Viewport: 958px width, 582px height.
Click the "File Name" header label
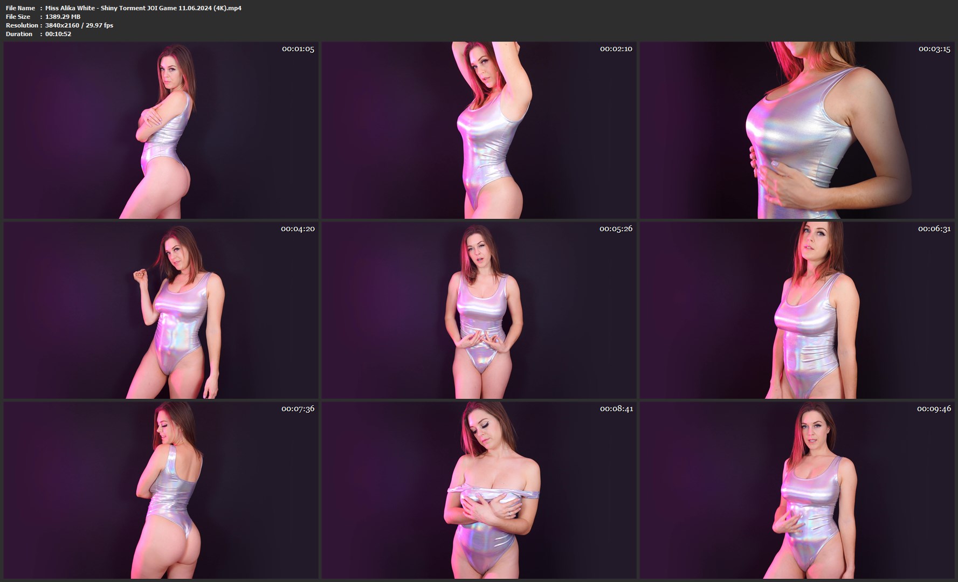pos(20,8)
